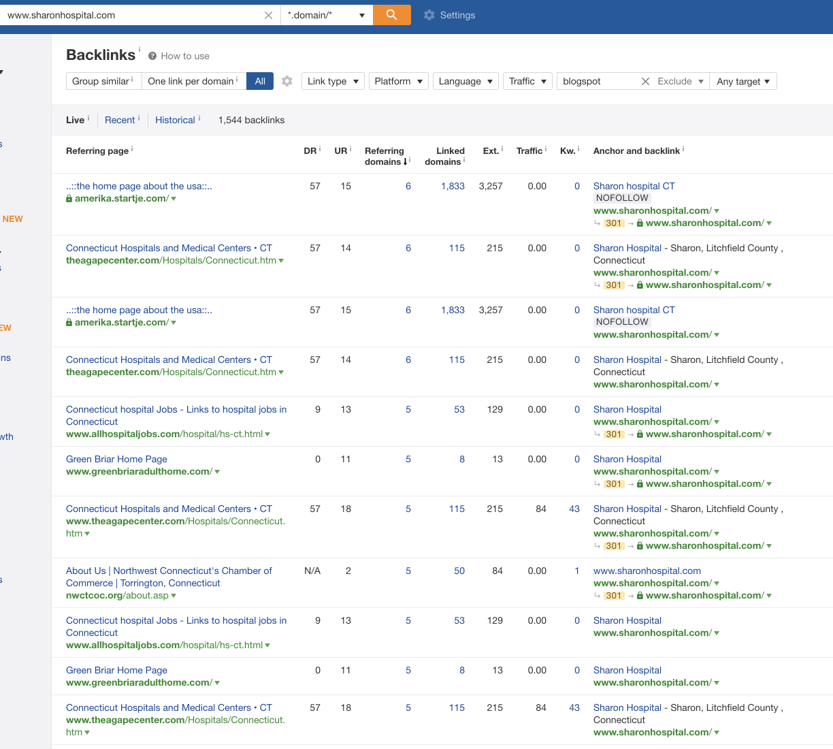Switch to the Historical tab
This screenshot has height=749, width=833.
pyautogui.click(x=175, y=120)
